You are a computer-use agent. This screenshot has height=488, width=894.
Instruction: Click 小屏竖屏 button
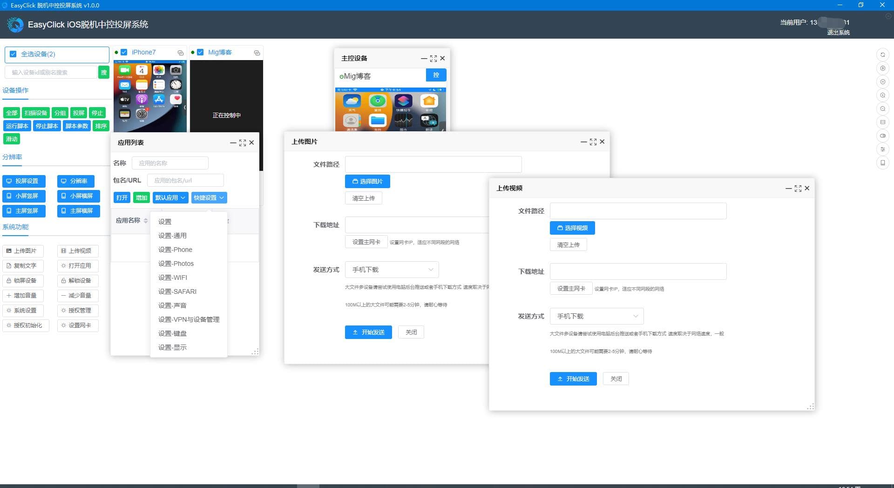tap(24, 196)
